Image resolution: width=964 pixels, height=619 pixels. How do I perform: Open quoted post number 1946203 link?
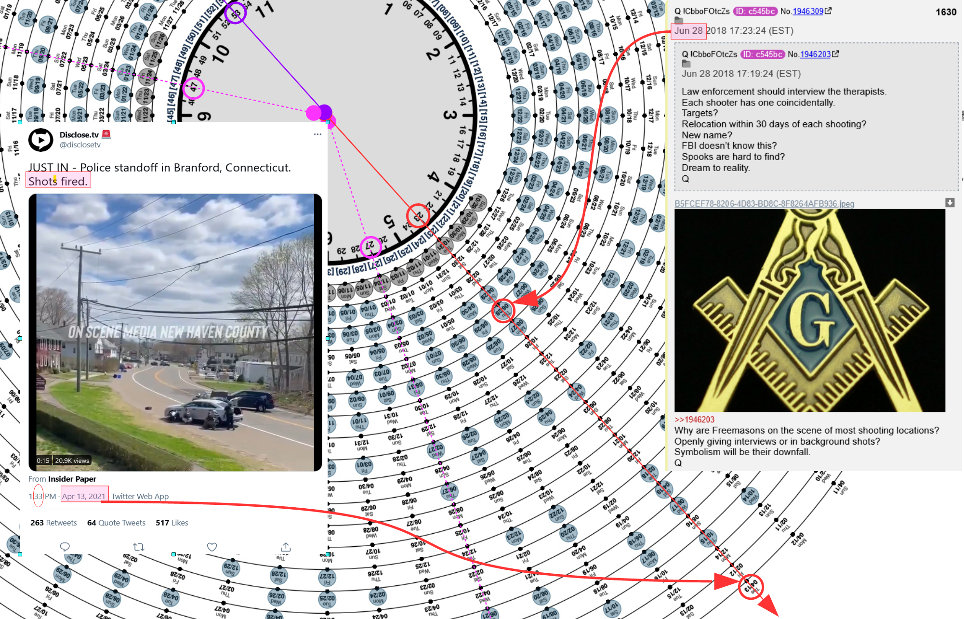tap(815, 54)
